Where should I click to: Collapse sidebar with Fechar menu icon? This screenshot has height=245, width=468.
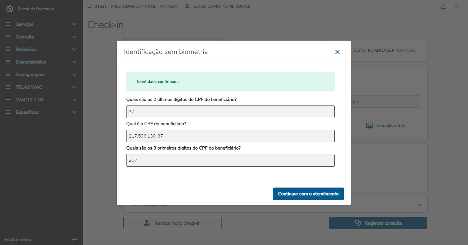[74, 240]
